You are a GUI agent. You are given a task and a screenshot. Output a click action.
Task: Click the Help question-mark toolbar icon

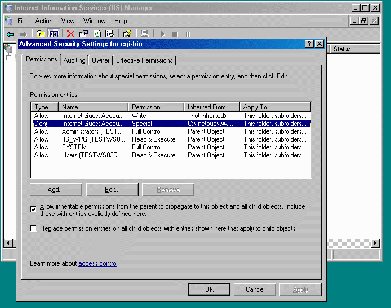(x=127, y=34)
